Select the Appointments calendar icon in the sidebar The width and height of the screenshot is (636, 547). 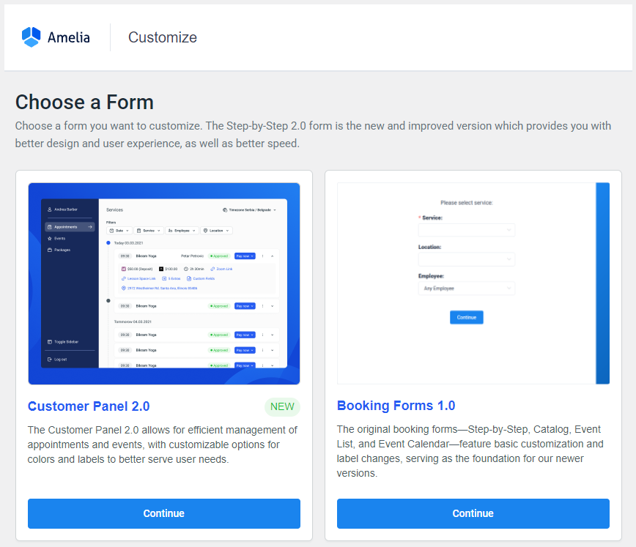click(49, 227)
